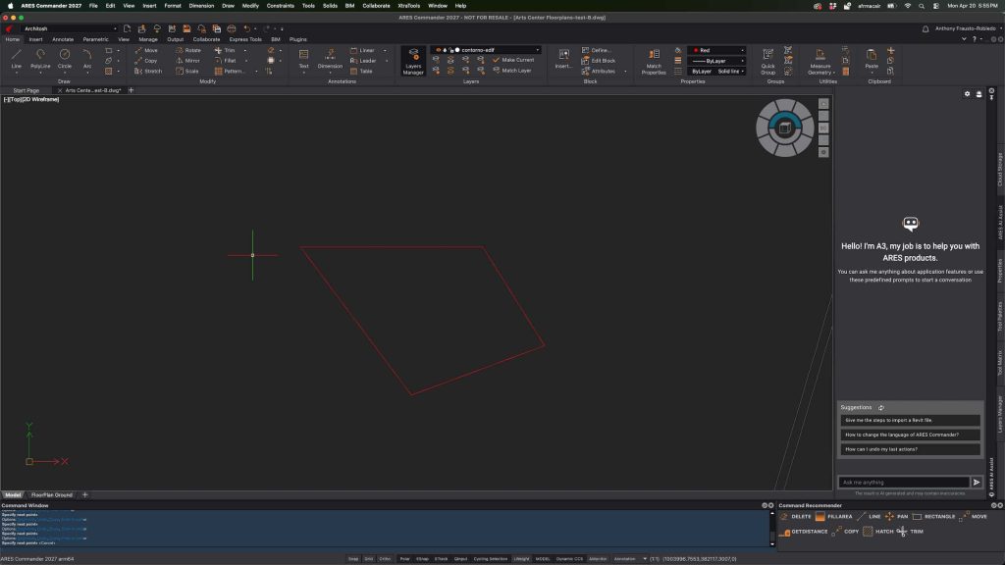Open the Annotation scale dropdown
Image resolution: width=1005 pixels, height=565 pixels.
[629, 558]
